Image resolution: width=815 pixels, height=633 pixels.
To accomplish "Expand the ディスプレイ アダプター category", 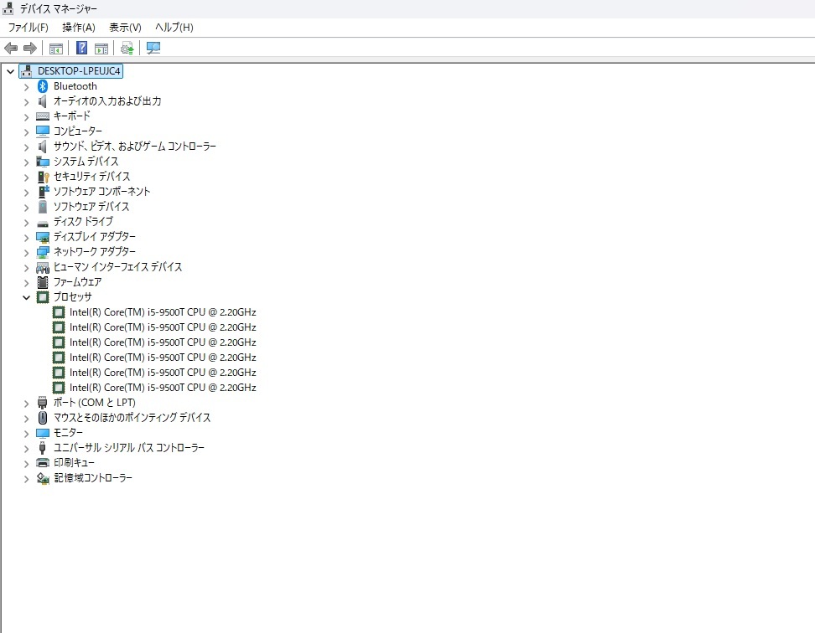I will pos(27,238).
